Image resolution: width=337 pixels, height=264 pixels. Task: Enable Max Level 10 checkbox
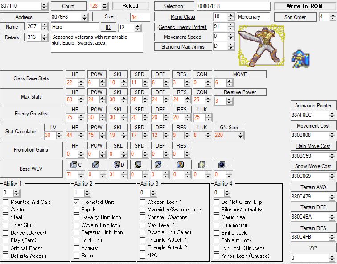[142, 225]
